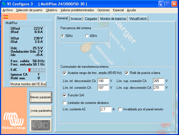Click the Enviar parámetros button
Image resolution: width=179 pixels, height=135 pixels.
pos(41,111)
